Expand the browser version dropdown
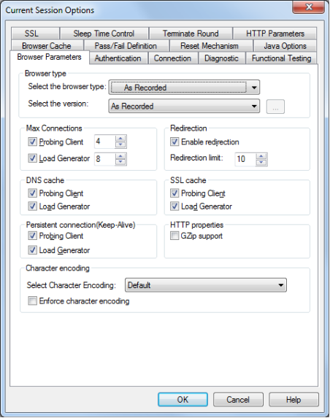 coord(184,106)
